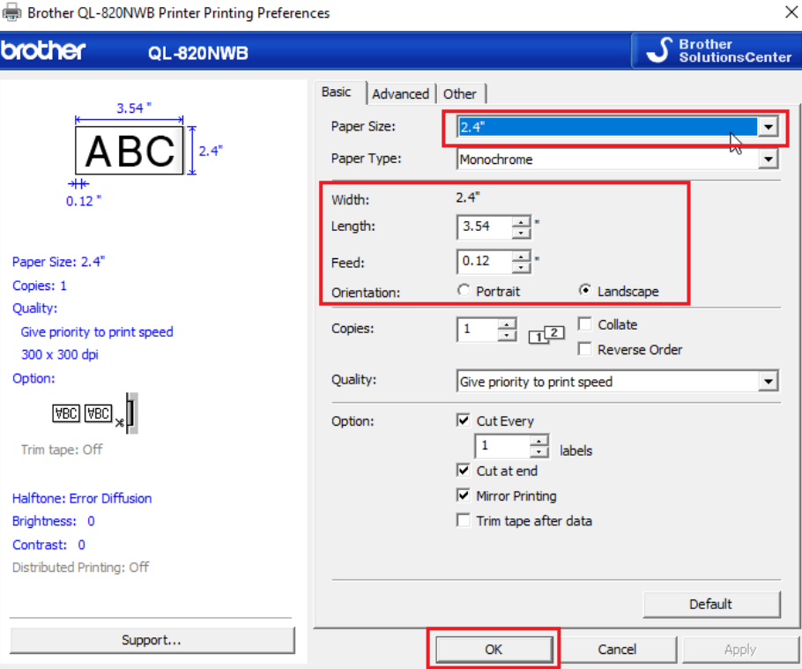The height and width of the screenshot is (669, 802).
Task: Click the Apply button
Action: 740,650
